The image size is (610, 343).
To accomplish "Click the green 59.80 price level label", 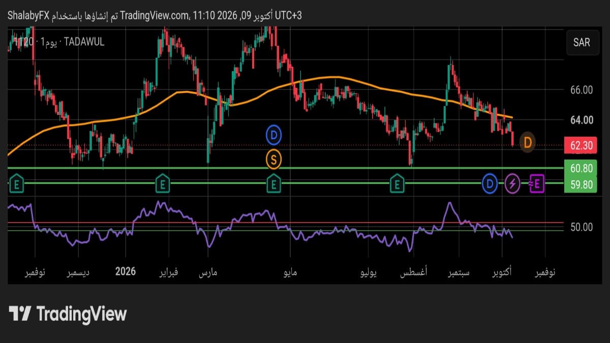I will (581, 185).
